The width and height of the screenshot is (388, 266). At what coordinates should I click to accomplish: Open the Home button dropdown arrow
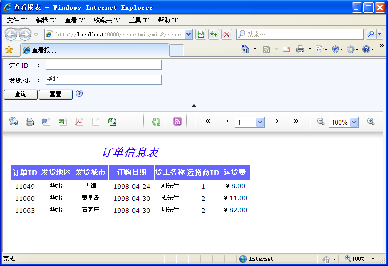[x=255, y=49]
